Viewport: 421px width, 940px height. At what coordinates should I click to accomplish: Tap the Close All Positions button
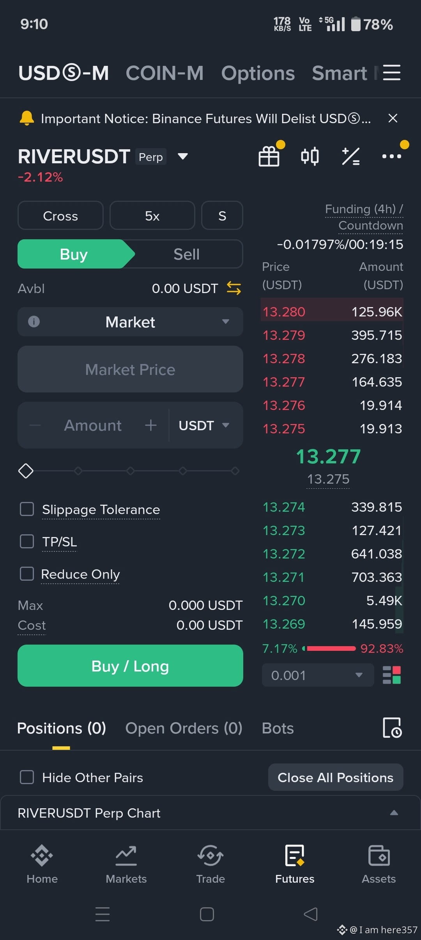coord(336,777)
